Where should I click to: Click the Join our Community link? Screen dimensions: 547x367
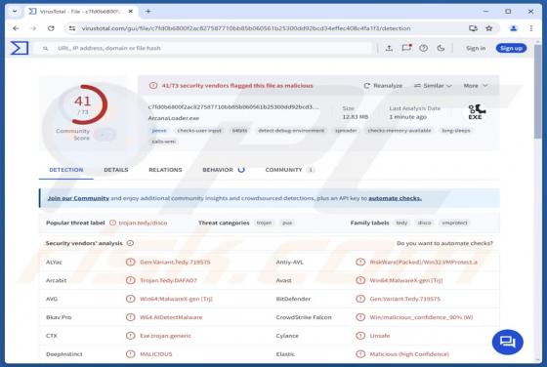[78, 198]
